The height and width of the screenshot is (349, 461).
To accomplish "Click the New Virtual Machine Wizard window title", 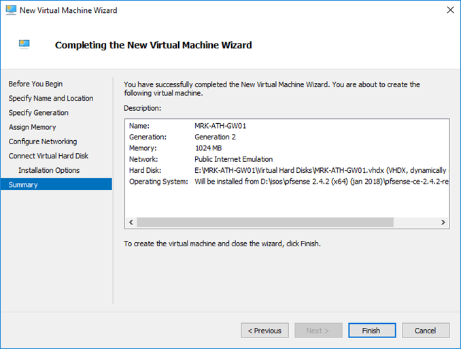I will coord(68,10).
